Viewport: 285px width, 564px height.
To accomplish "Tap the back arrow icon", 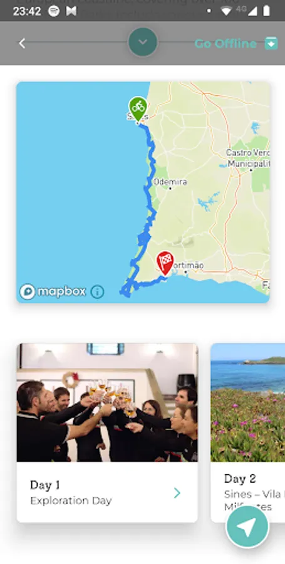I will tap(22, 43).
